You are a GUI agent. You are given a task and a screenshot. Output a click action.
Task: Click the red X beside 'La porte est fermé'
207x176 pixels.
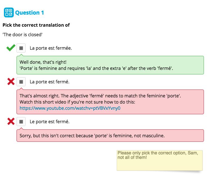[x=11, y=82]
